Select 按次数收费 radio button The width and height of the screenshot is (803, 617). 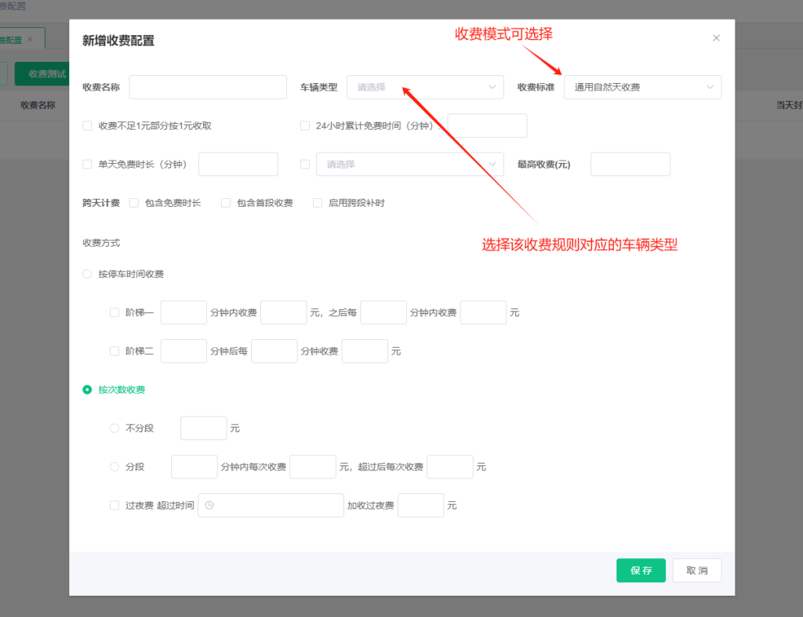coord(87,390)
